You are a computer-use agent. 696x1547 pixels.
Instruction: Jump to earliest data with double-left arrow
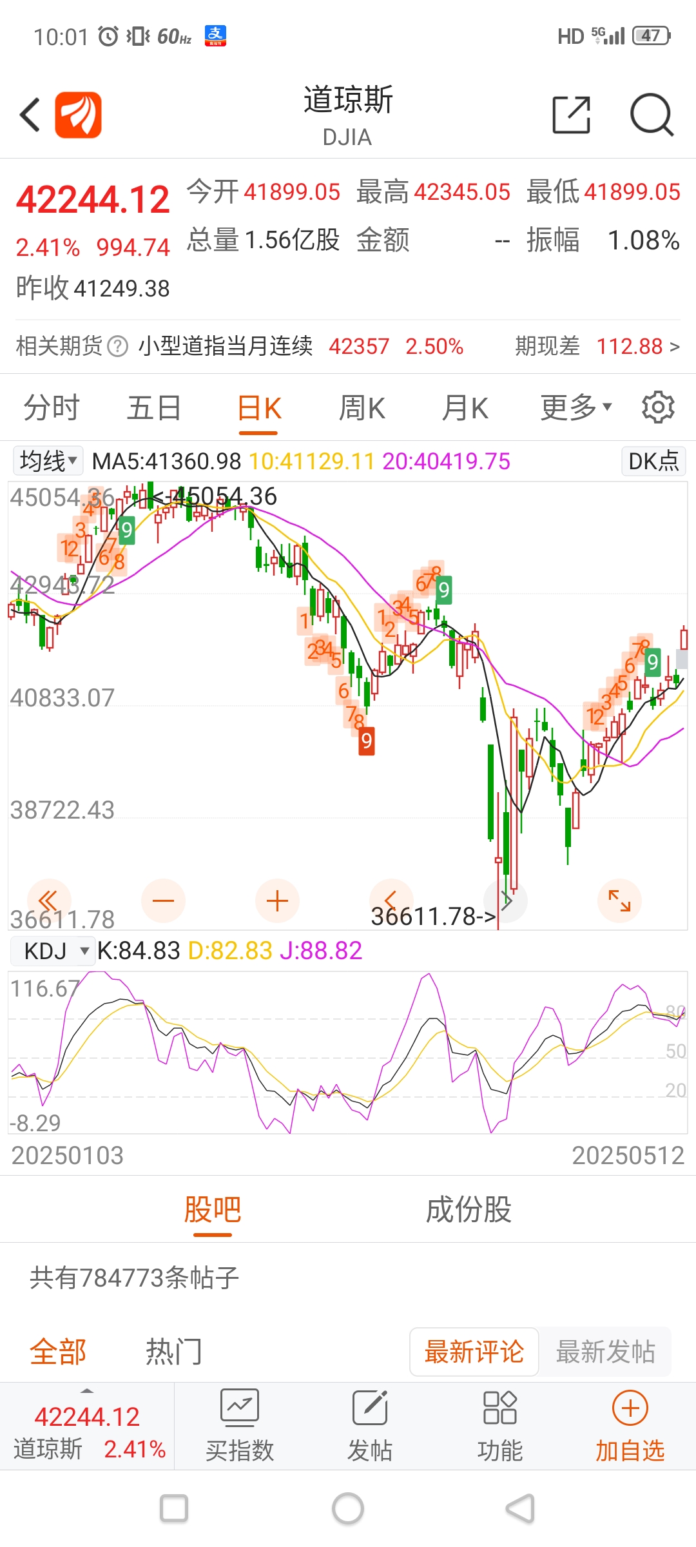(x=49, y=900)
